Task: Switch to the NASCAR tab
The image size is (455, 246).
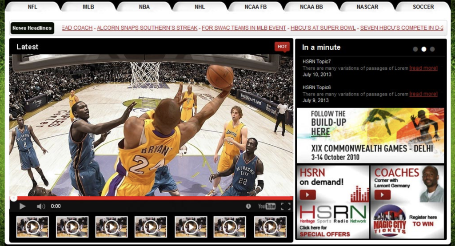Action: click(x=367, y=7)
